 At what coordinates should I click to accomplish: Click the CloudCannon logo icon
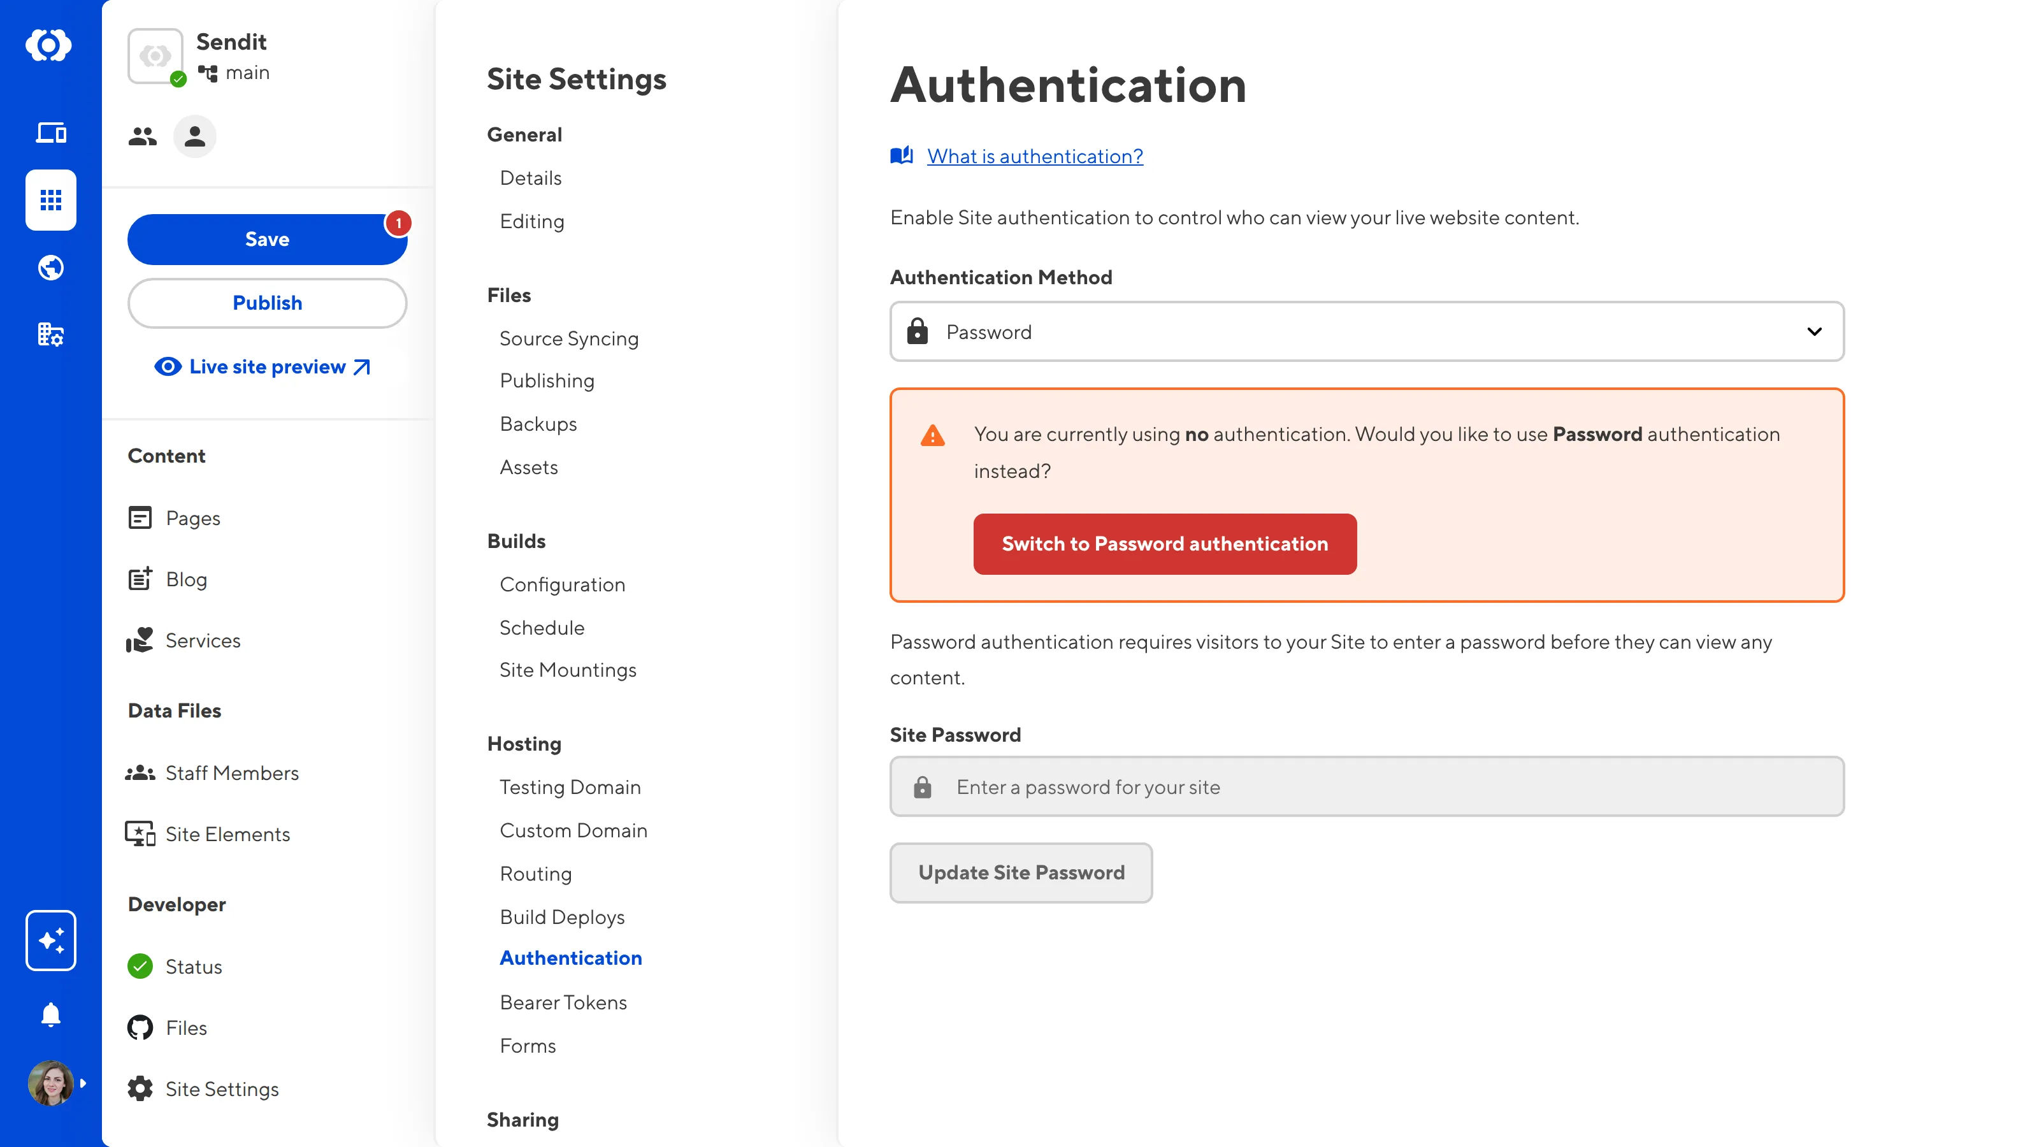49,45
